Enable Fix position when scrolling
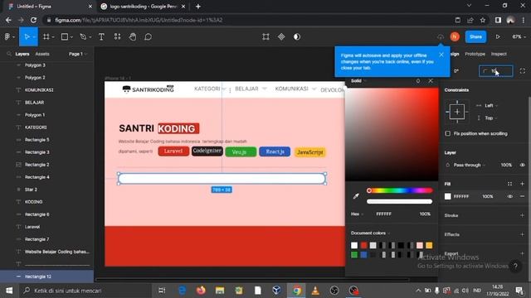 [x=448, y=133]
